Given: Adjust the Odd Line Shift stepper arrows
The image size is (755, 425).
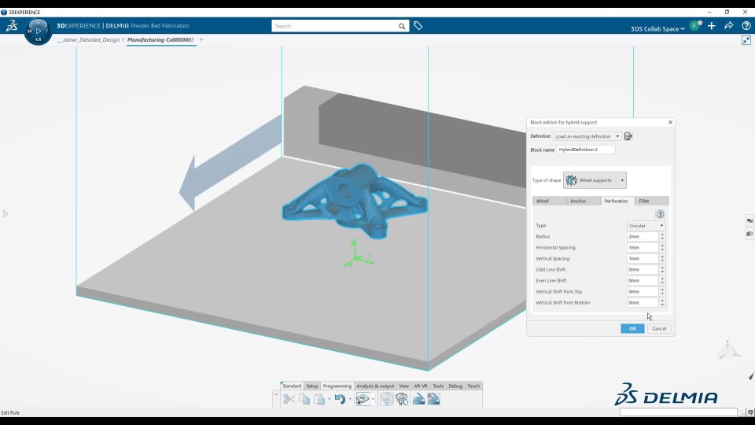Looking at the screenshot, I should click(662, 270).
